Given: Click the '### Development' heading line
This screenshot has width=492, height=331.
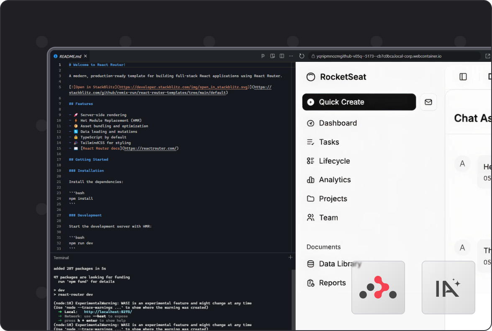Looking at the screenshot, I should point(85,215).
